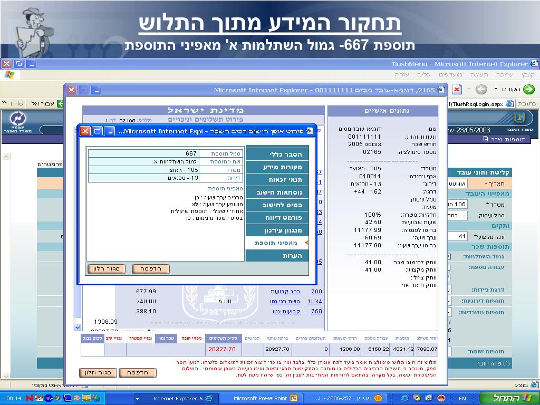Click the red N tray icon
540x405 pixels.
point(30,399)
